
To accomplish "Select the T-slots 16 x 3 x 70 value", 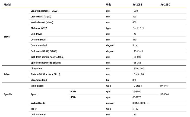I will [138, 74].
